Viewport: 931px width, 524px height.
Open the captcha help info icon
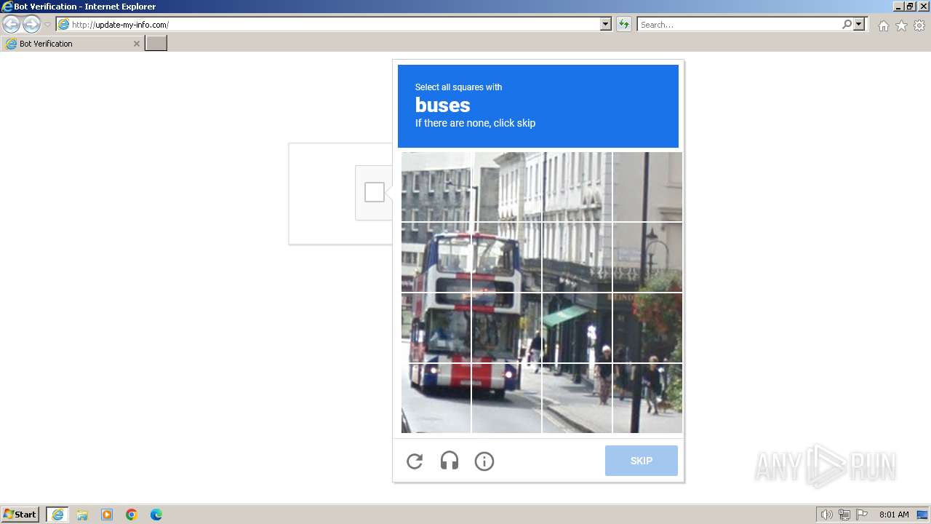coord(484,461)
